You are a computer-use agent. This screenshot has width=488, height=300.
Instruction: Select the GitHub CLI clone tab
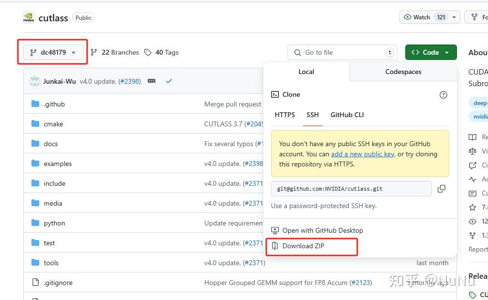[x=347, y=115]
